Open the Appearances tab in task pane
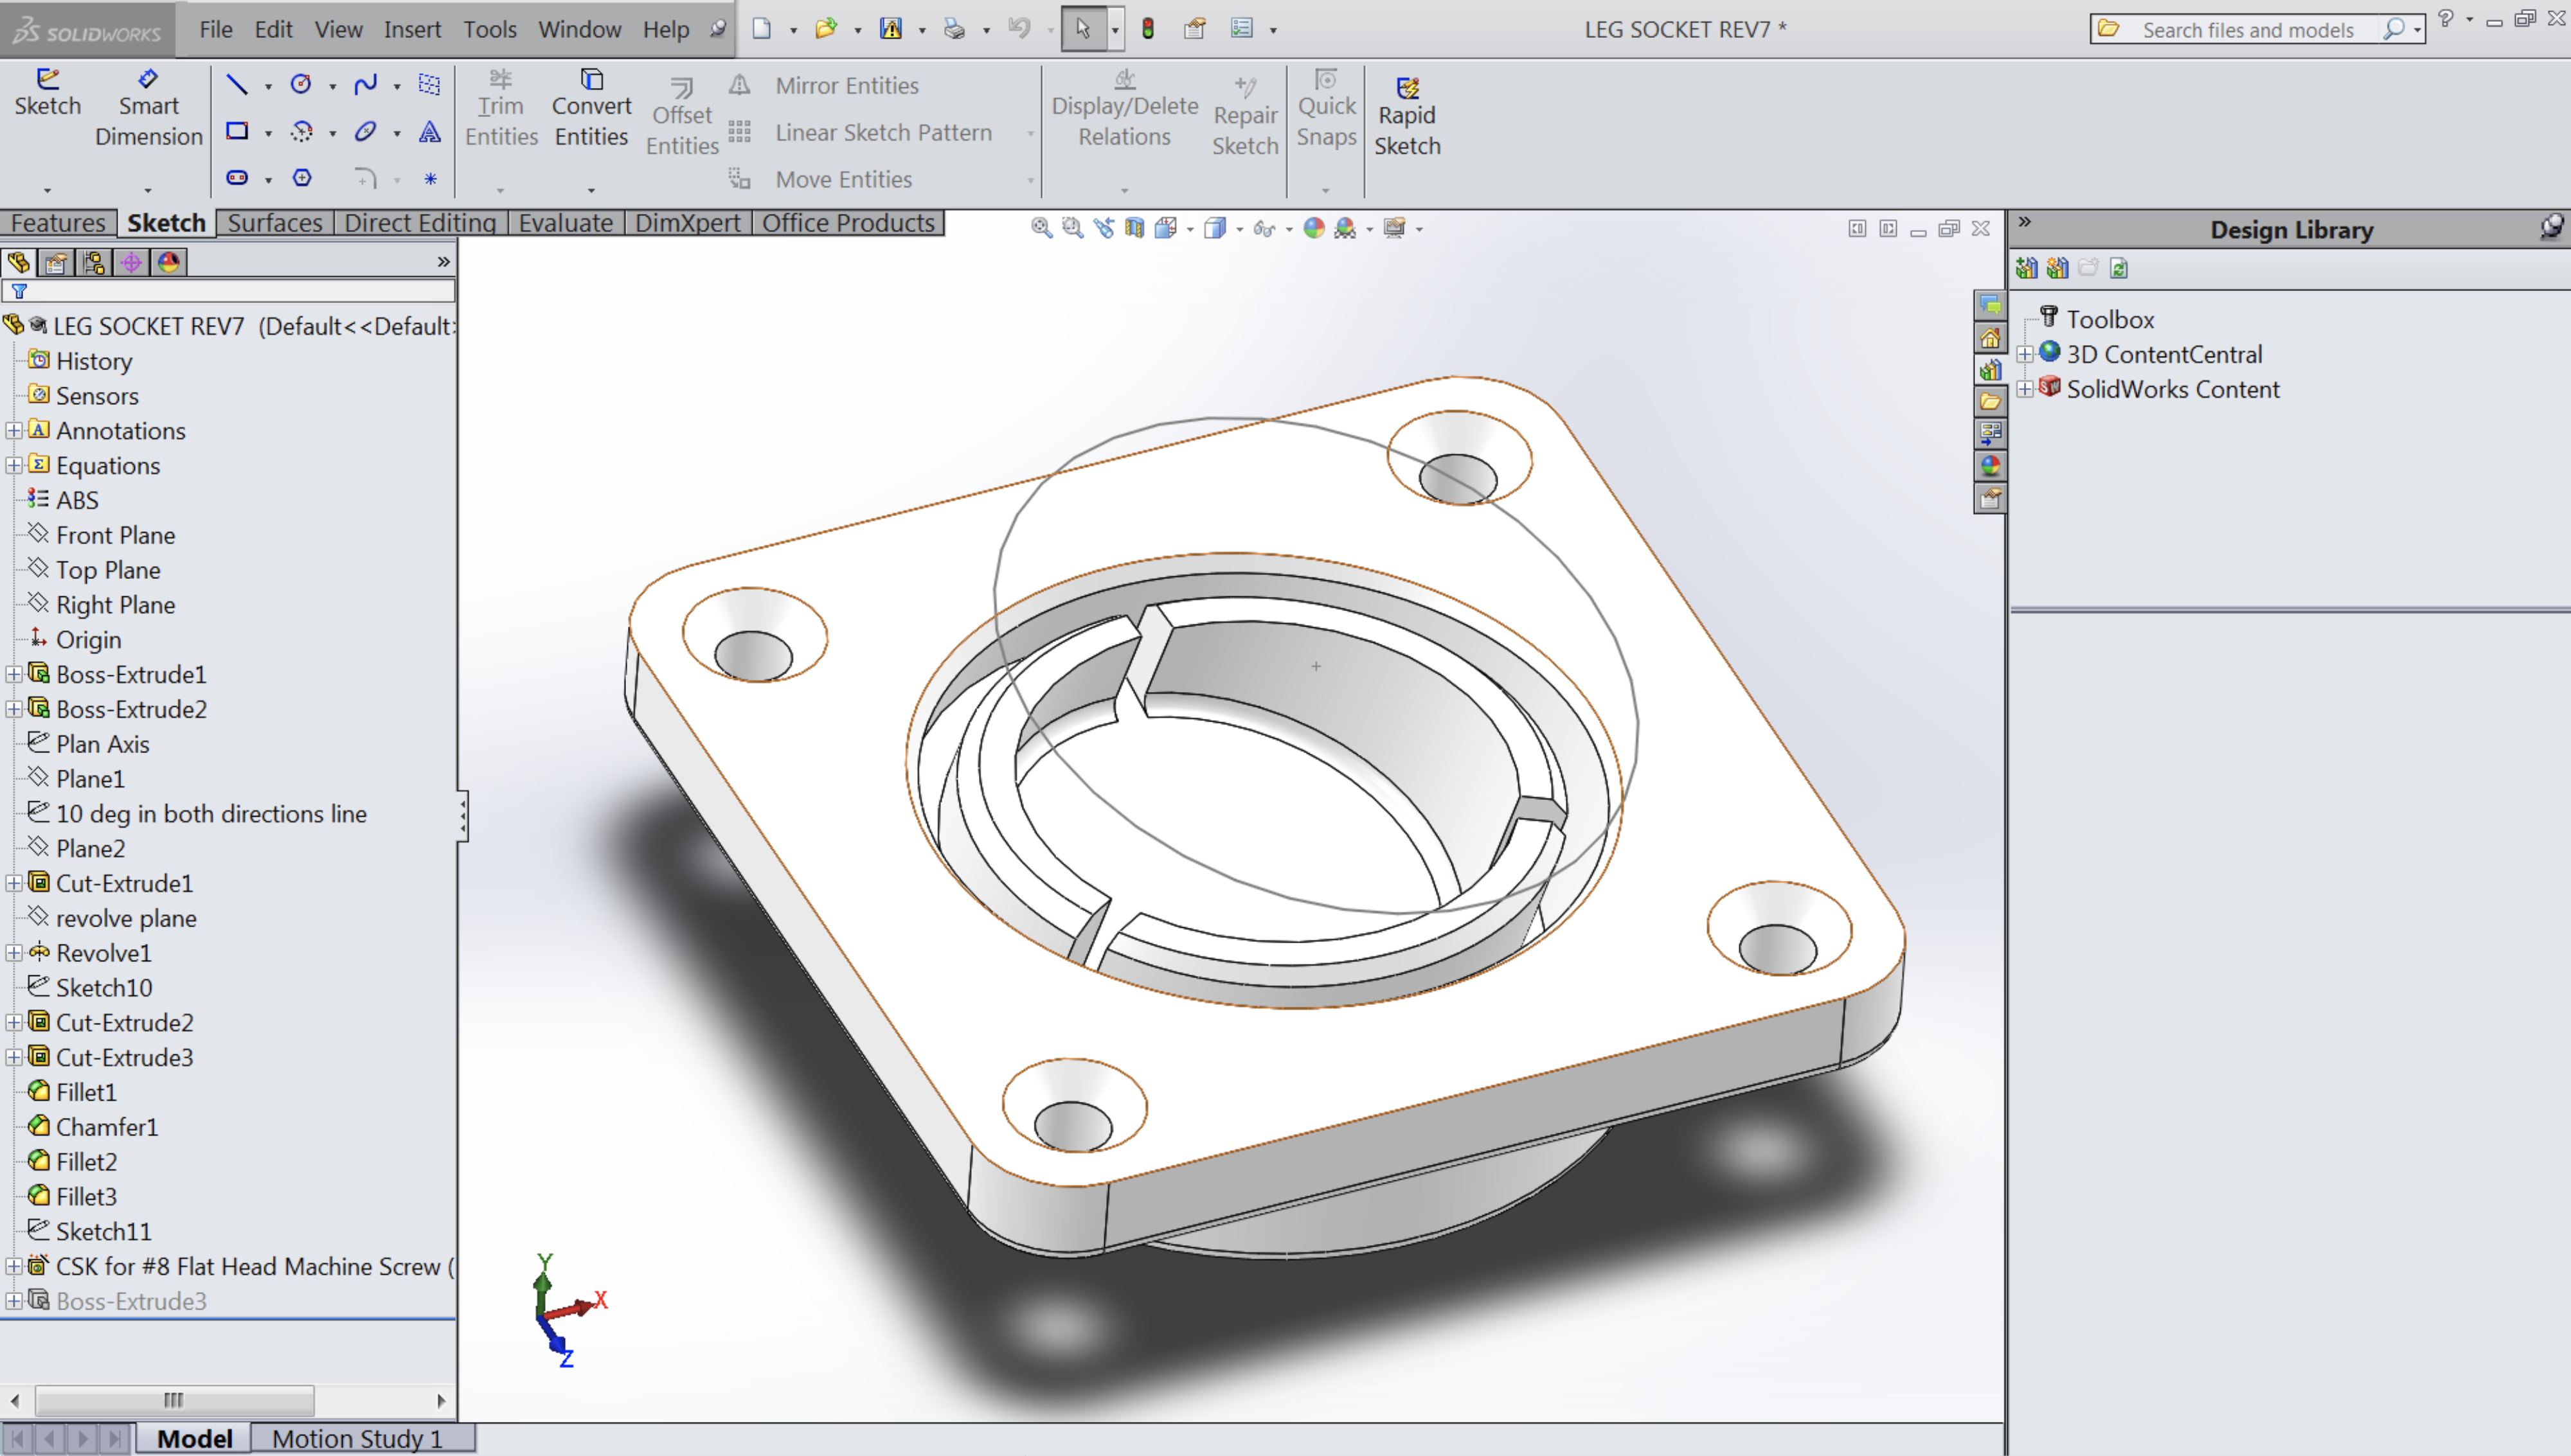Viewport: 2571px width, 1456px height. coord(1990,465)
